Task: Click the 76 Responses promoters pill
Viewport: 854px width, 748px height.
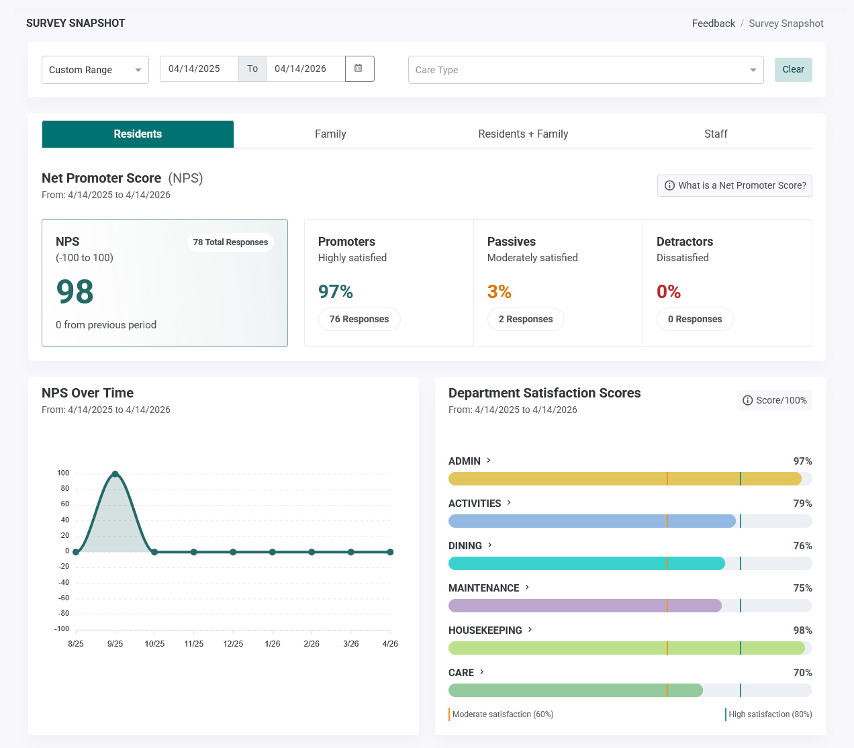Action: pyautogui.click(x=359, y=320)
